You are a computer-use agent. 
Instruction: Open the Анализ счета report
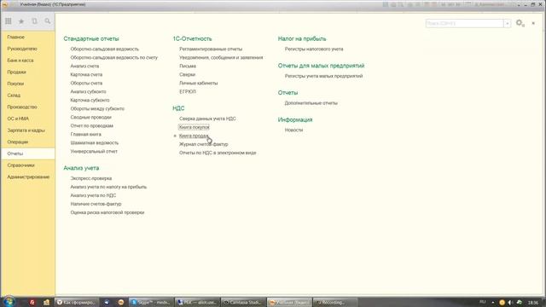click(x=84, y=67)
